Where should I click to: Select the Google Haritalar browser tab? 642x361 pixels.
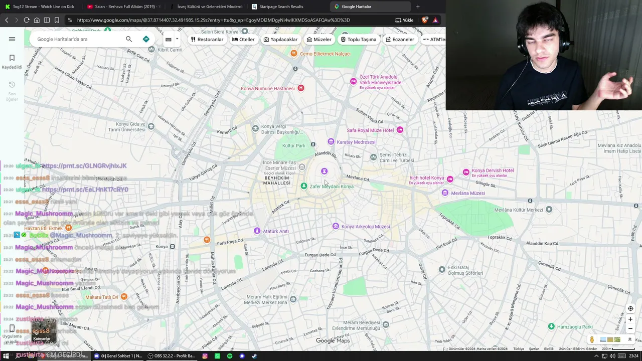pyautogui.click(x=370, y=7)
